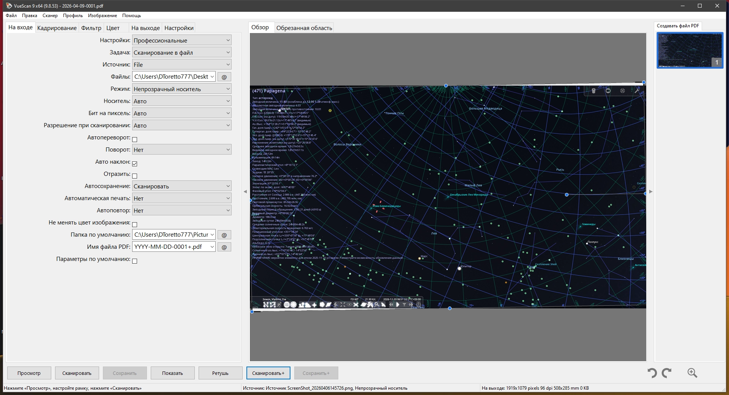The image size is (729, 395).
Task: Enable the Автопереворот checkbox
Action: point(135,139)
